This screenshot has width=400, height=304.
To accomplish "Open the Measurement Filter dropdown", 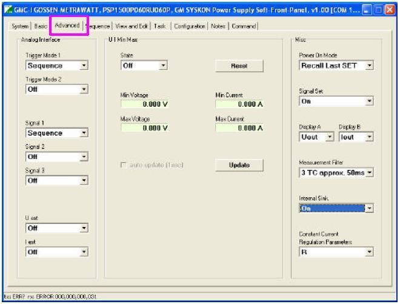I will coord(370,174).
